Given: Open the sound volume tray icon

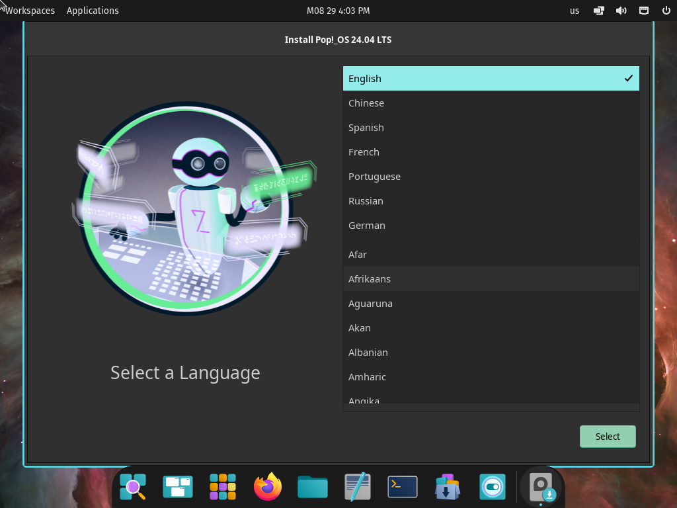Looking at the screenshot, I should coord(621,11).
